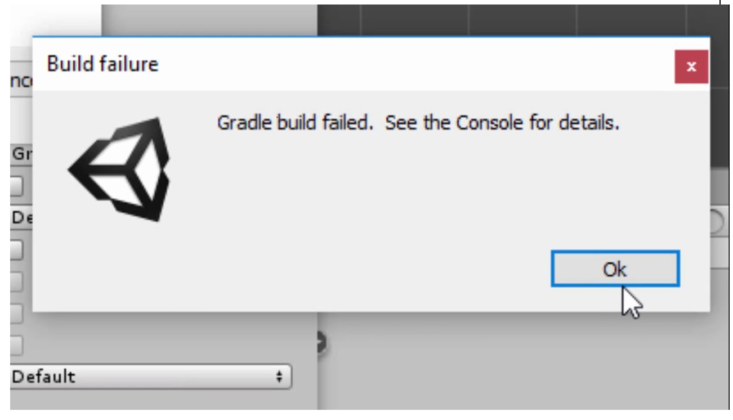The image size is (733, 420).
Task: Open the Default dropdown
Action: click(151, 377)
